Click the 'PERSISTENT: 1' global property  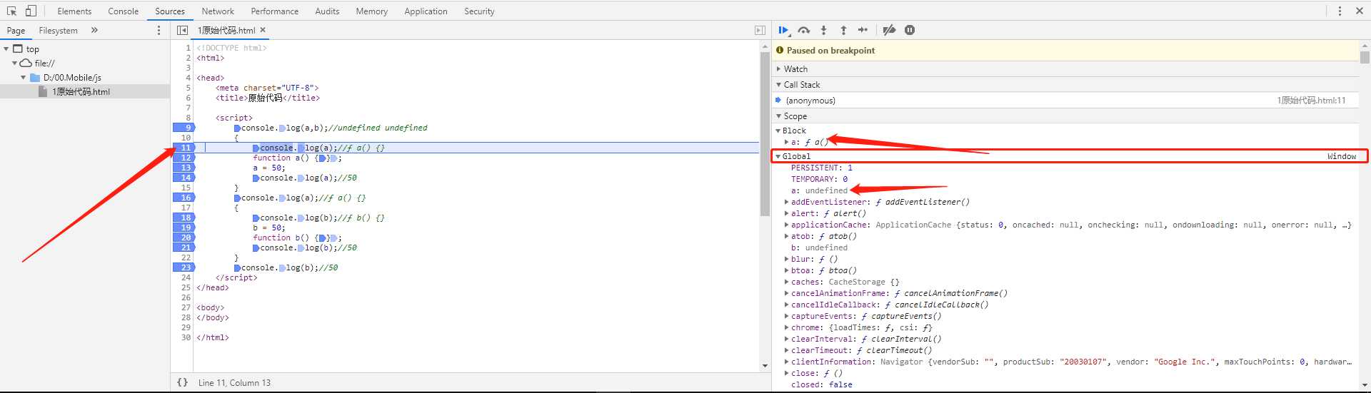click(821, 168)
